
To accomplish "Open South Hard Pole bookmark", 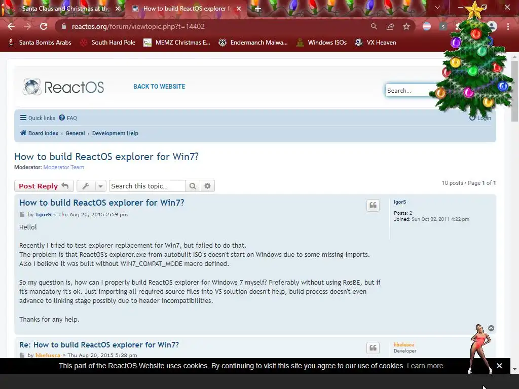I will coord(108,43).
